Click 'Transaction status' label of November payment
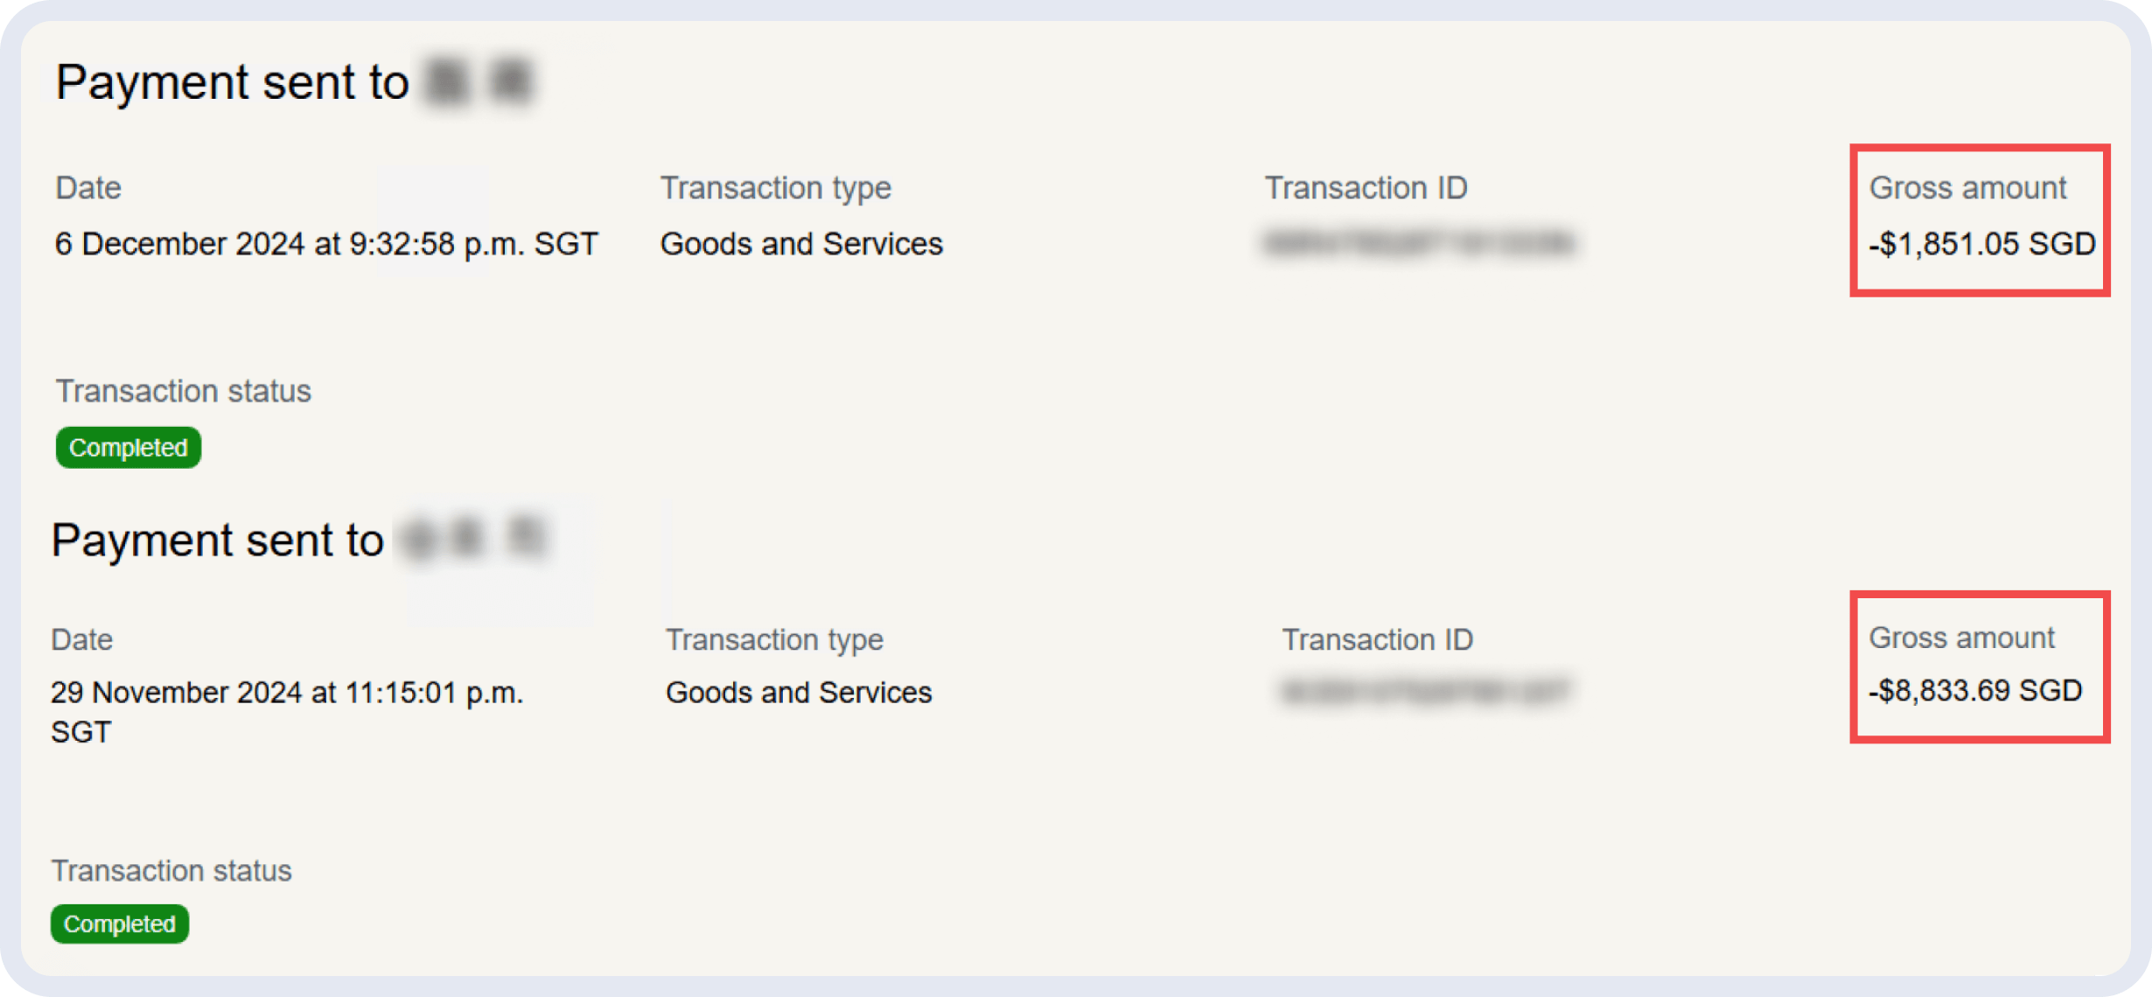 pyautogui.click(x=171, y=871)
